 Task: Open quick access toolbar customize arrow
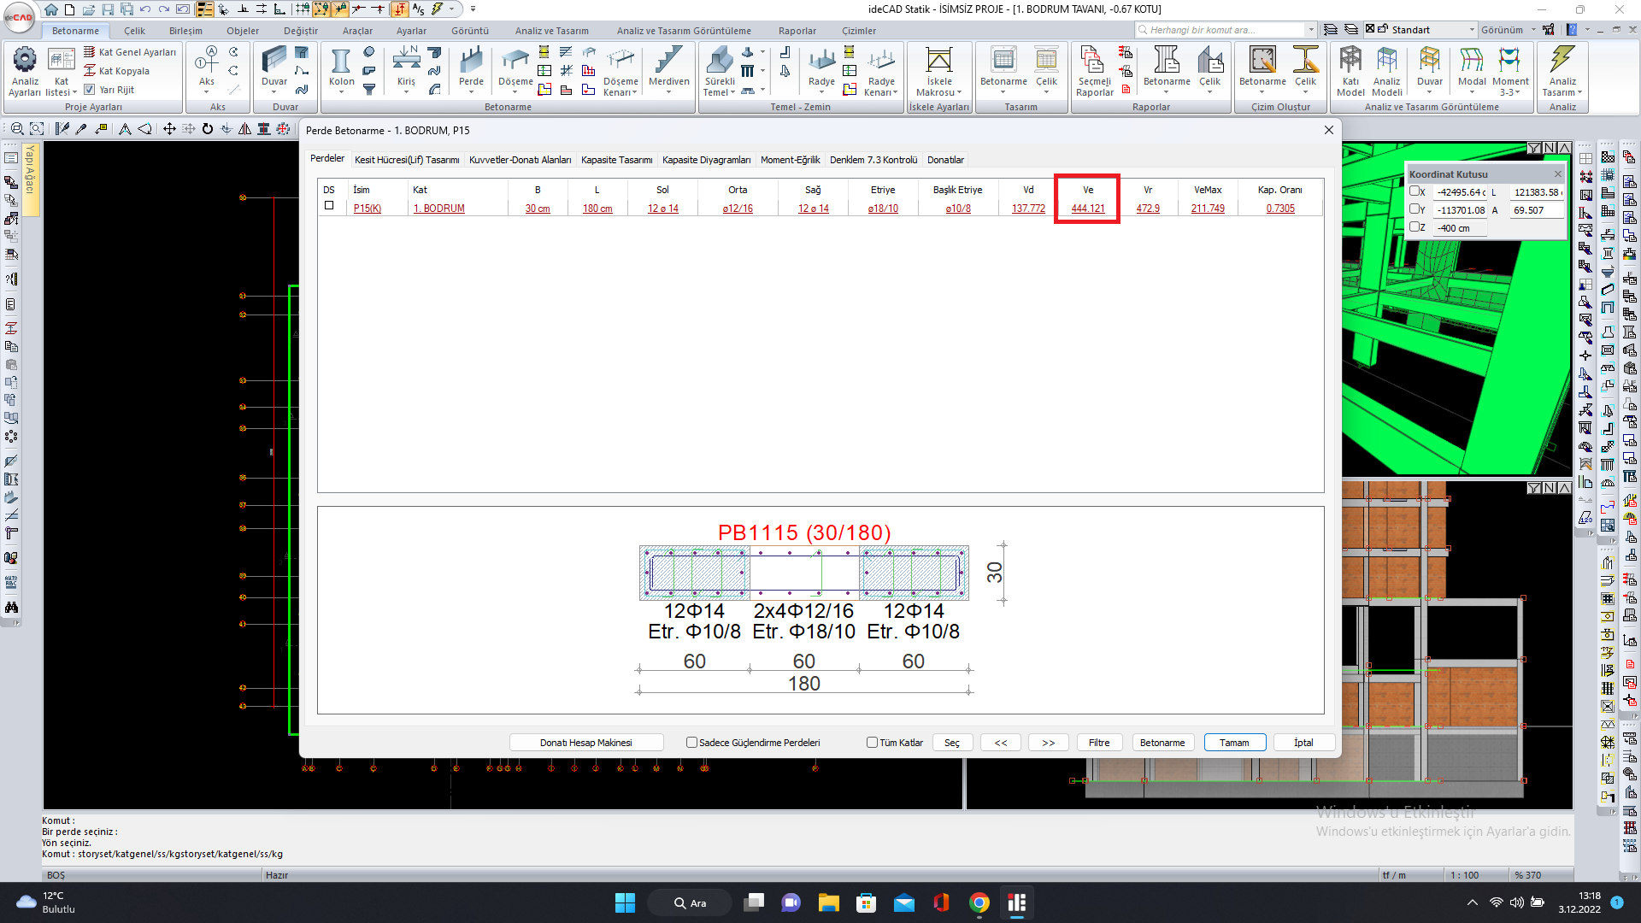point(473,9)
